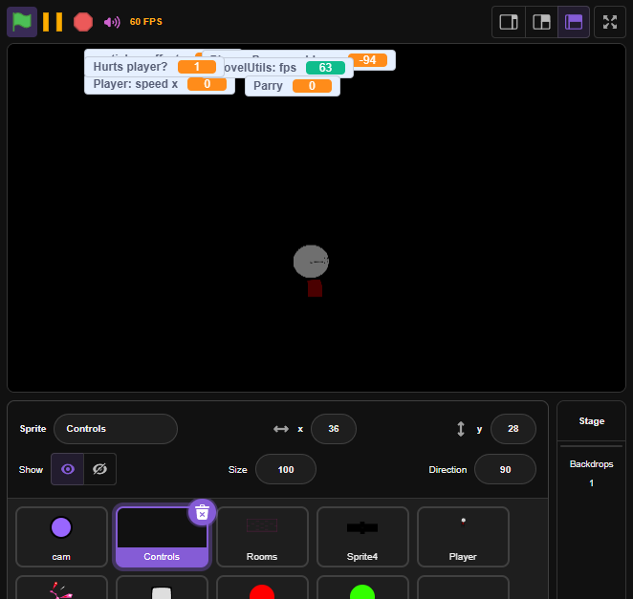633x599 pixels.
Task: Select the red circle sprite
Action: [262, 588]
